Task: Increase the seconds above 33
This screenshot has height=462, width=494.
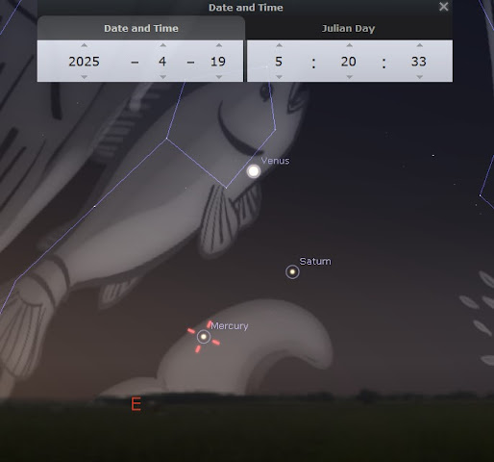Action: (419, 45)
